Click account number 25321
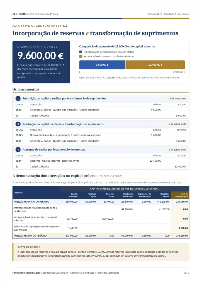The height and width of the screenshot is (285, 202). tap(19, 135)
